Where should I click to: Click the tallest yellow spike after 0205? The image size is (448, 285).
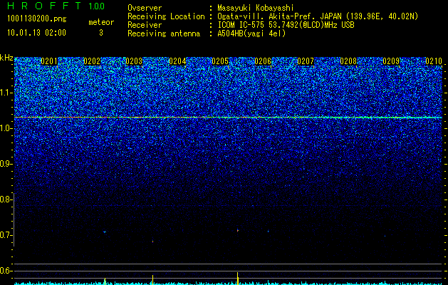(x=238, y=279)
